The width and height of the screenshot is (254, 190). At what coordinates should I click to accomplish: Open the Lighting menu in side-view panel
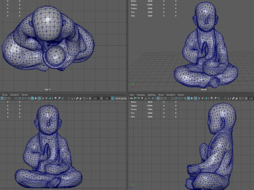pyautogui.click(x=151, y=94)
